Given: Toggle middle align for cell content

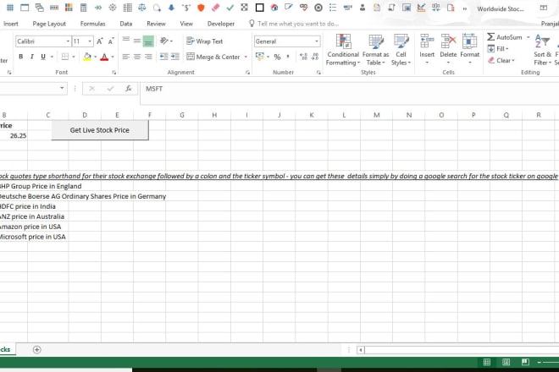Looking at the screenshot, I should click(137, 41).
